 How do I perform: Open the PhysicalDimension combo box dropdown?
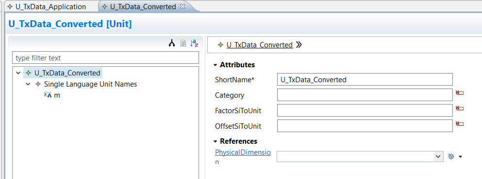click(x=438, y=157)
